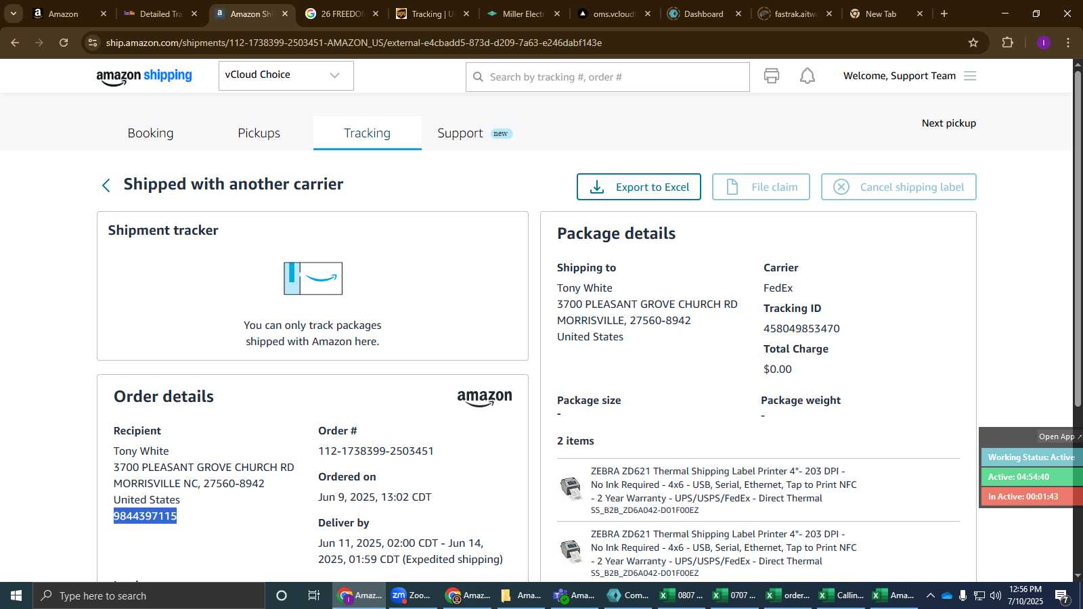Click second ZEBRA ZD621 printer thumbnail
The width and height of the screenshot is (1083, 609).
571,551
